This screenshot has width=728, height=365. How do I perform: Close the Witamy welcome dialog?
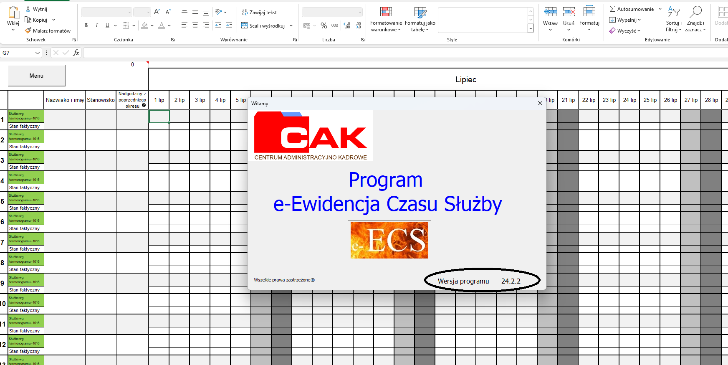tap(540, 103)
